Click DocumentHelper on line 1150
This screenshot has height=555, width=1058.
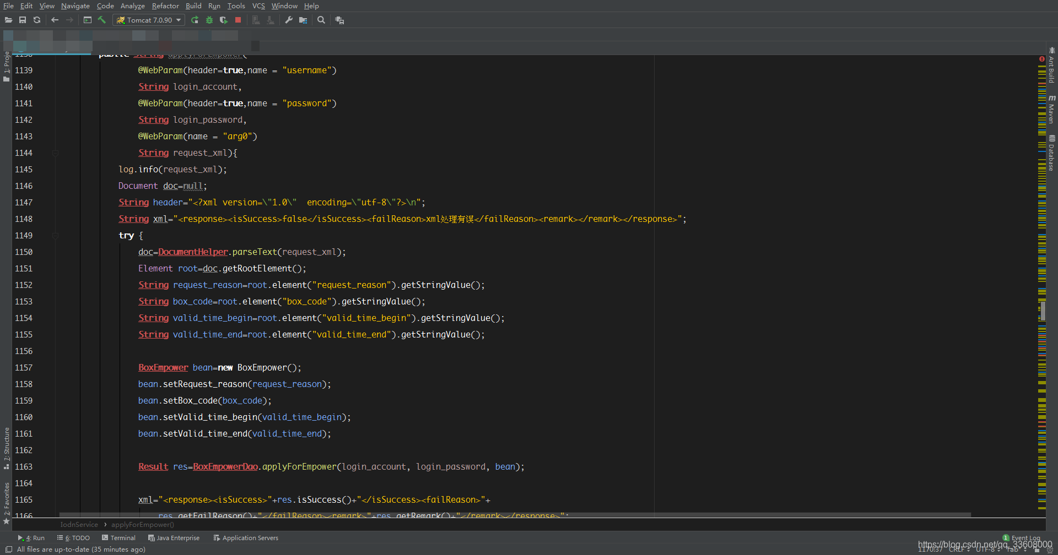coord(193,252)
